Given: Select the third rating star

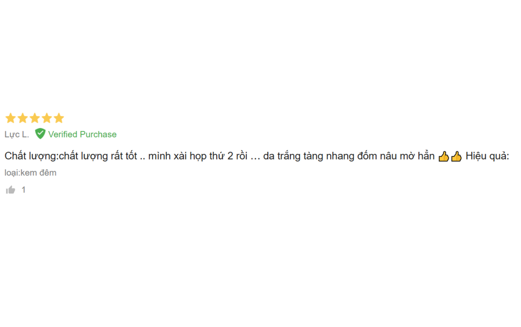Looking at the screenshot, I should pyautogui.click(x=35, y=118).
